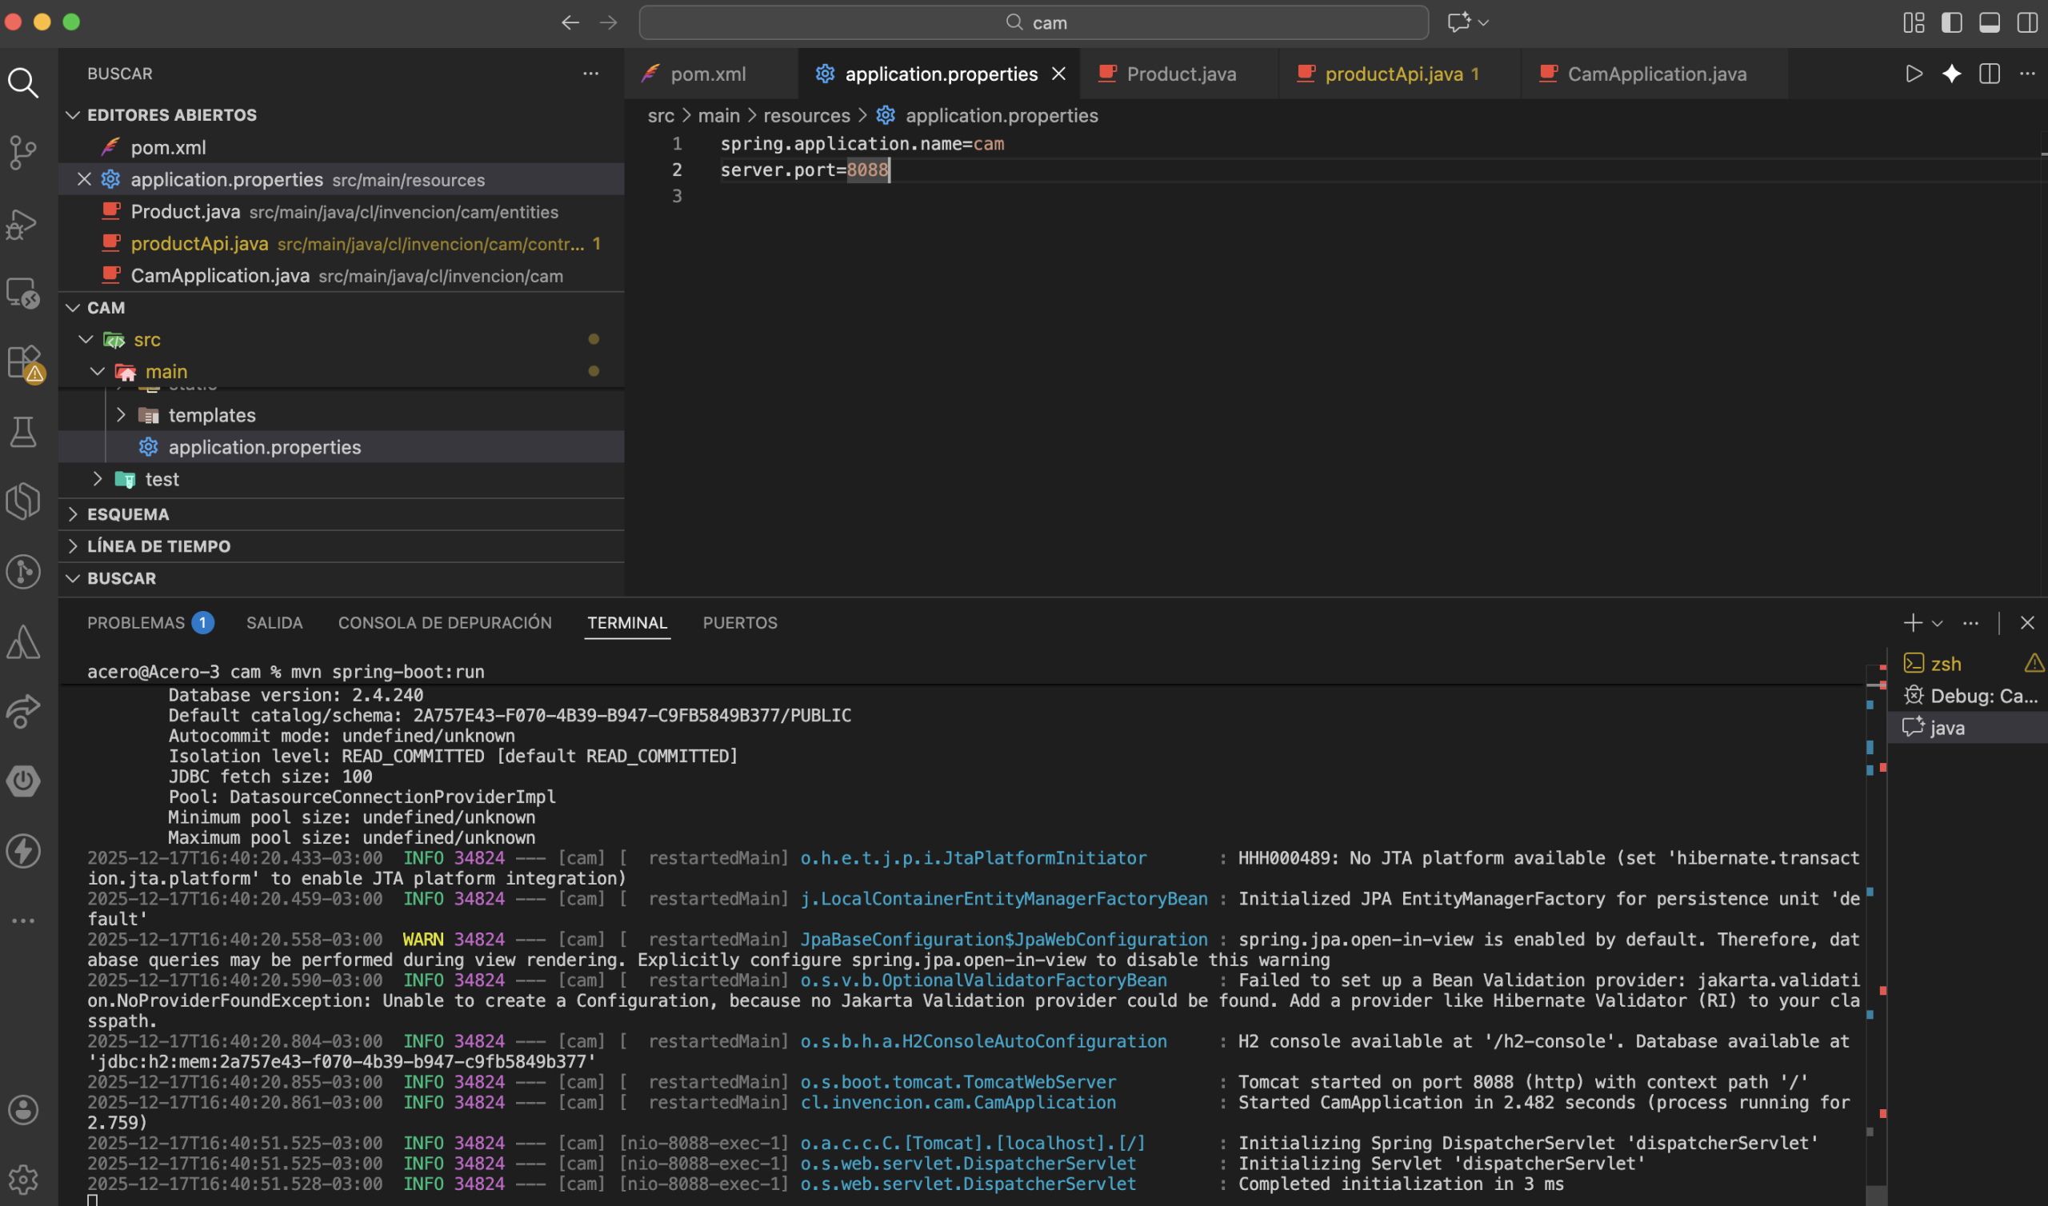This screenshot has height=1206, width=2048.
Task: Open additional views with the activity bar ellipsis
Action: click(22, 920)
